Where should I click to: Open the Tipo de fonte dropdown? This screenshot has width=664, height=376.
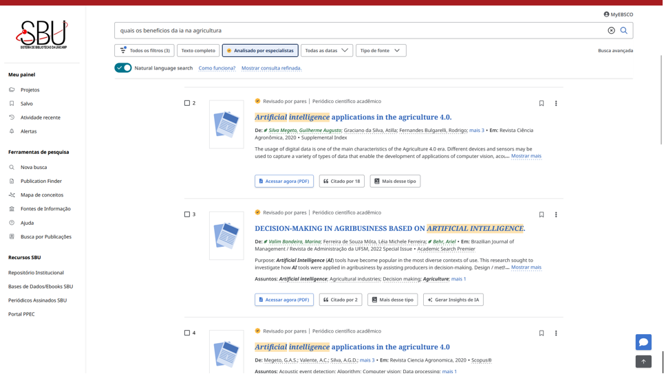[381, 51]
